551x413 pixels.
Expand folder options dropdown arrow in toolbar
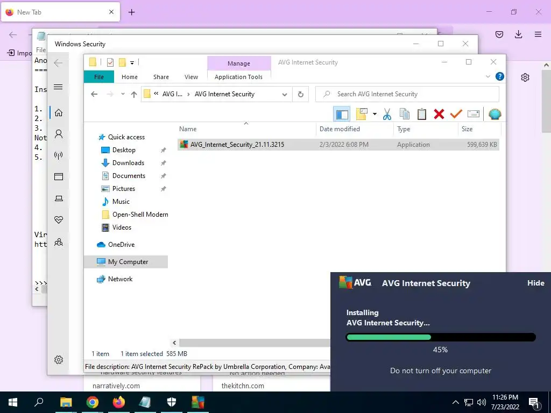pos(375,114)
